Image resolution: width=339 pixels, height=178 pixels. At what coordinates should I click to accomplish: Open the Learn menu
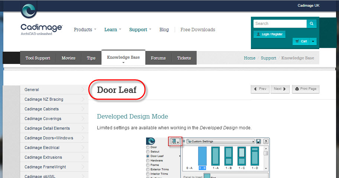tap(113, 30)
